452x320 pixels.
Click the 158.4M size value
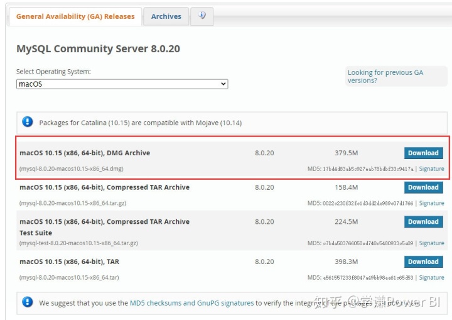pos(346,187)
